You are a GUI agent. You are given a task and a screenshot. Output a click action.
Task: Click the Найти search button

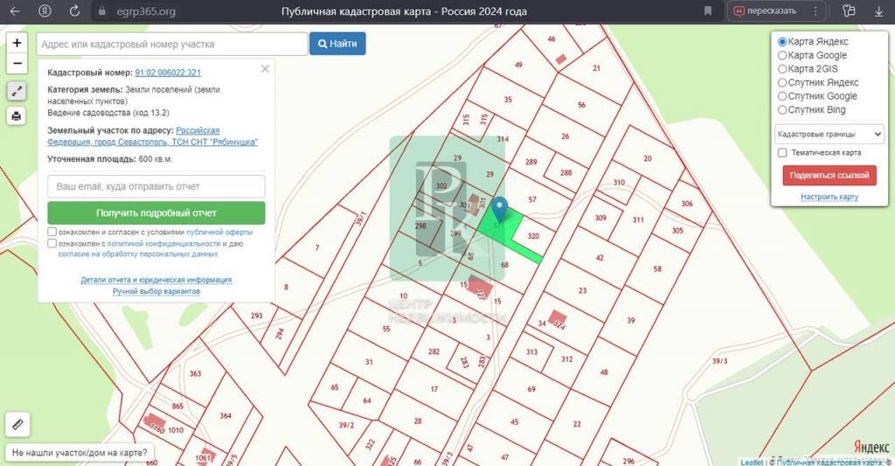[x=337, y=44]
